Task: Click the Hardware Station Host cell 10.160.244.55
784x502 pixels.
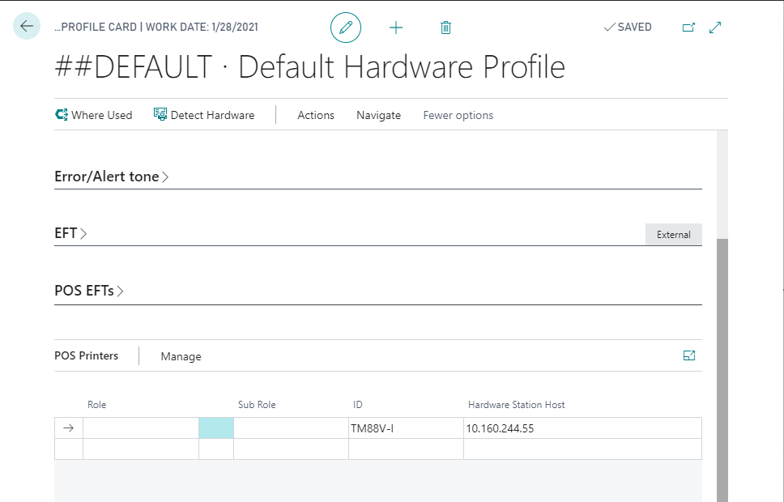Action: click(582, 428)
